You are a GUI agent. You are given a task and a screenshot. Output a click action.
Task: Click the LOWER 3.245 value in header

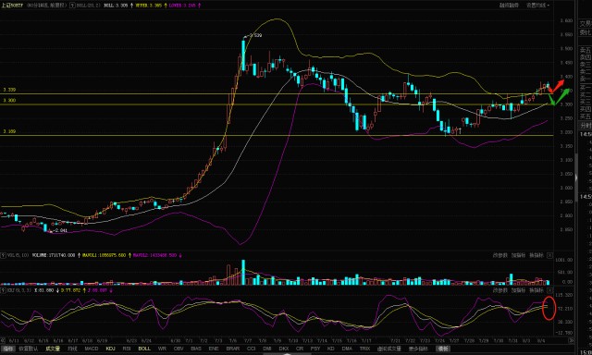click(x=182, y=6)
